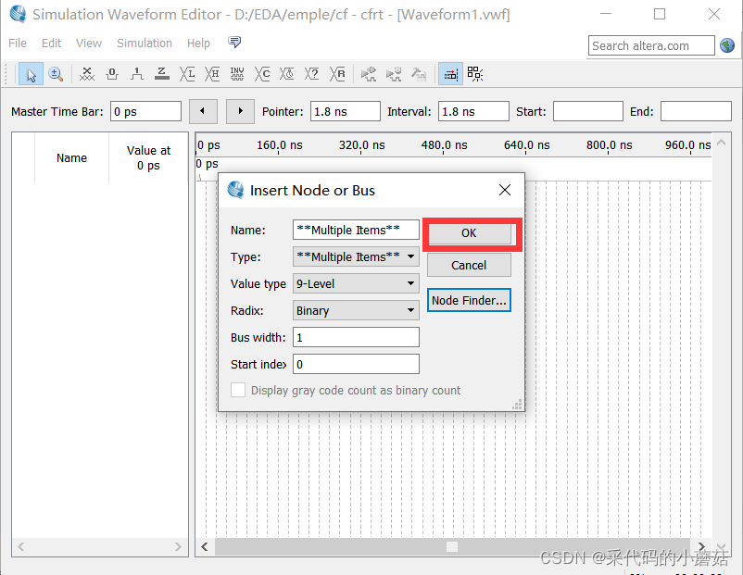Apply Forcing High (1) waveform value
This screenshot has height=575, width=743.
point(137,74)
